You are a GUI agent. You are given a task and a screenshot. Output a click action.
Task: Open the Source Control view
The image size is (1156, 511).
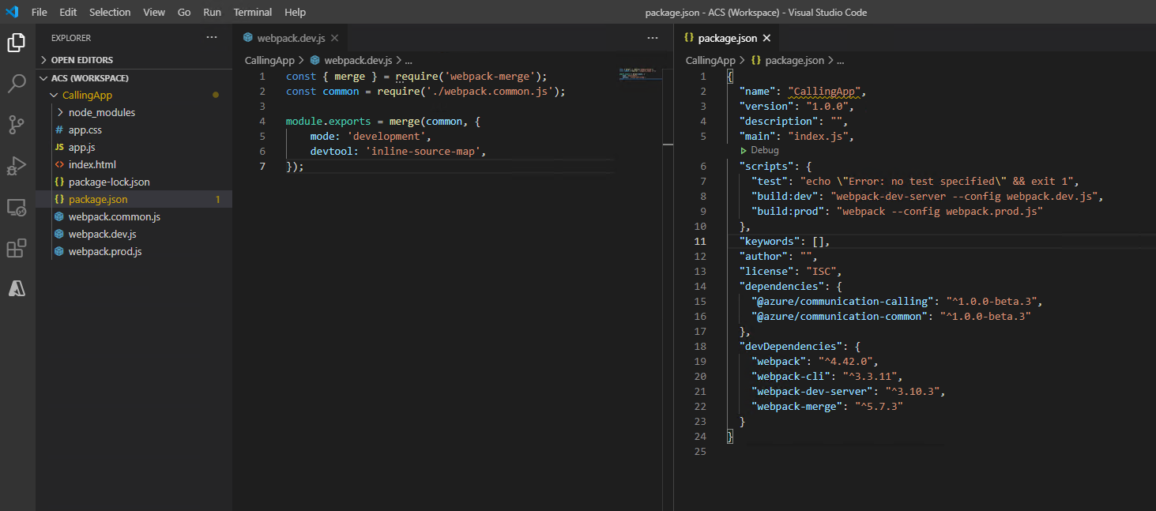click(17, 125)
